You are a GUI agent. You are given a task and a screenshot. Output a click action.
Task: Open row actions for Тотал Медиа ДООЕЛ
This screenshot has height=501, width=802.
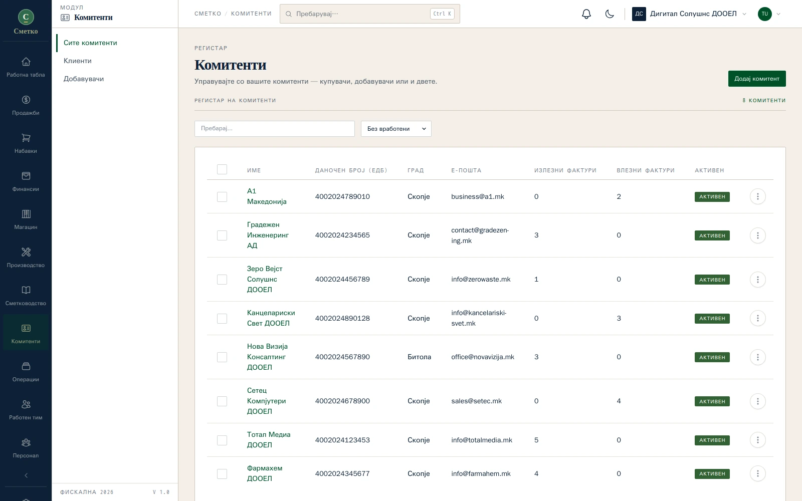tap(757, 440)
